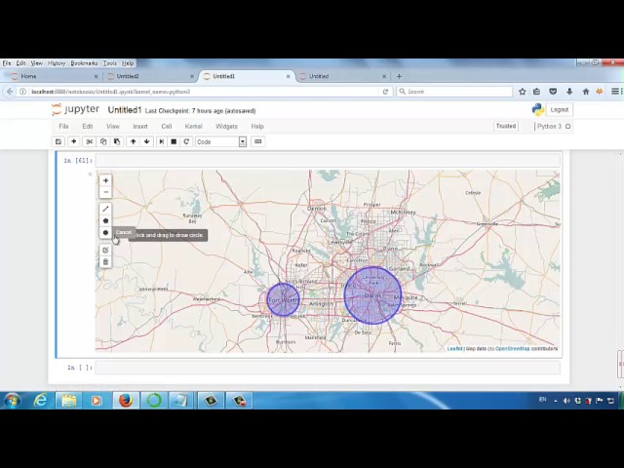Go to the Firefox home page icon
Screen dimensions: 624x468
(x=586, y=92)
